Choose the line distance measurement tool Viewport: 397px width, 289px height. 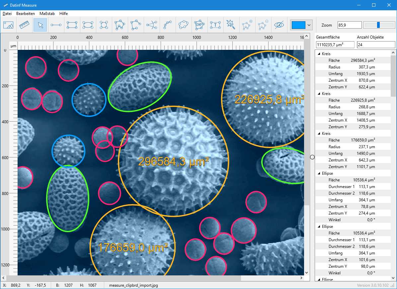coord(56,25)
